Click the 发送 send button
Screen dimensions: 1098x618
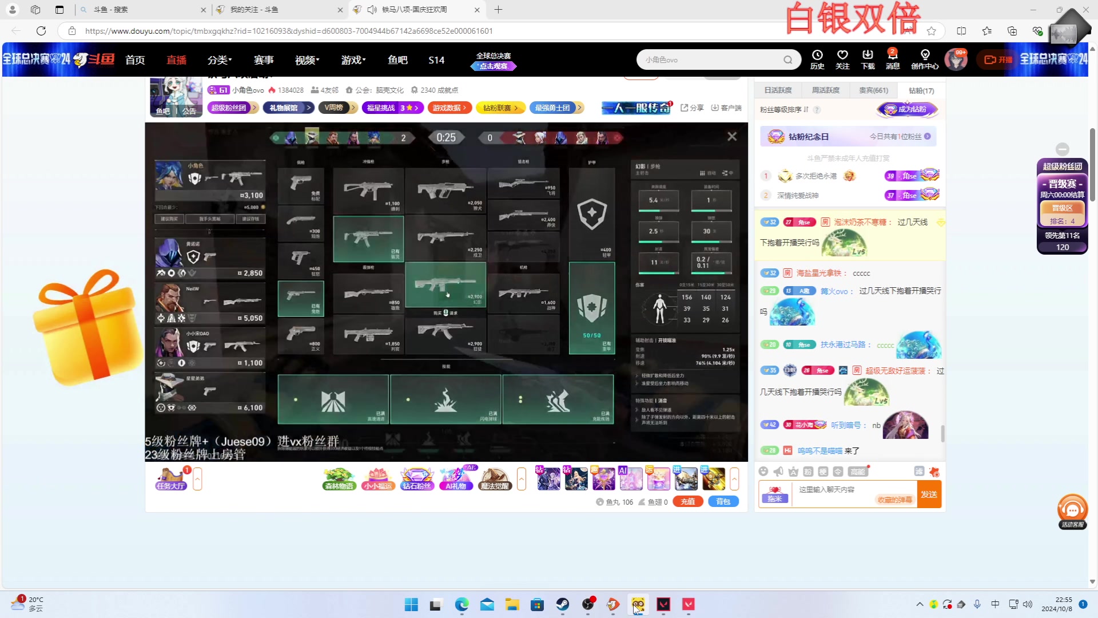929,494
